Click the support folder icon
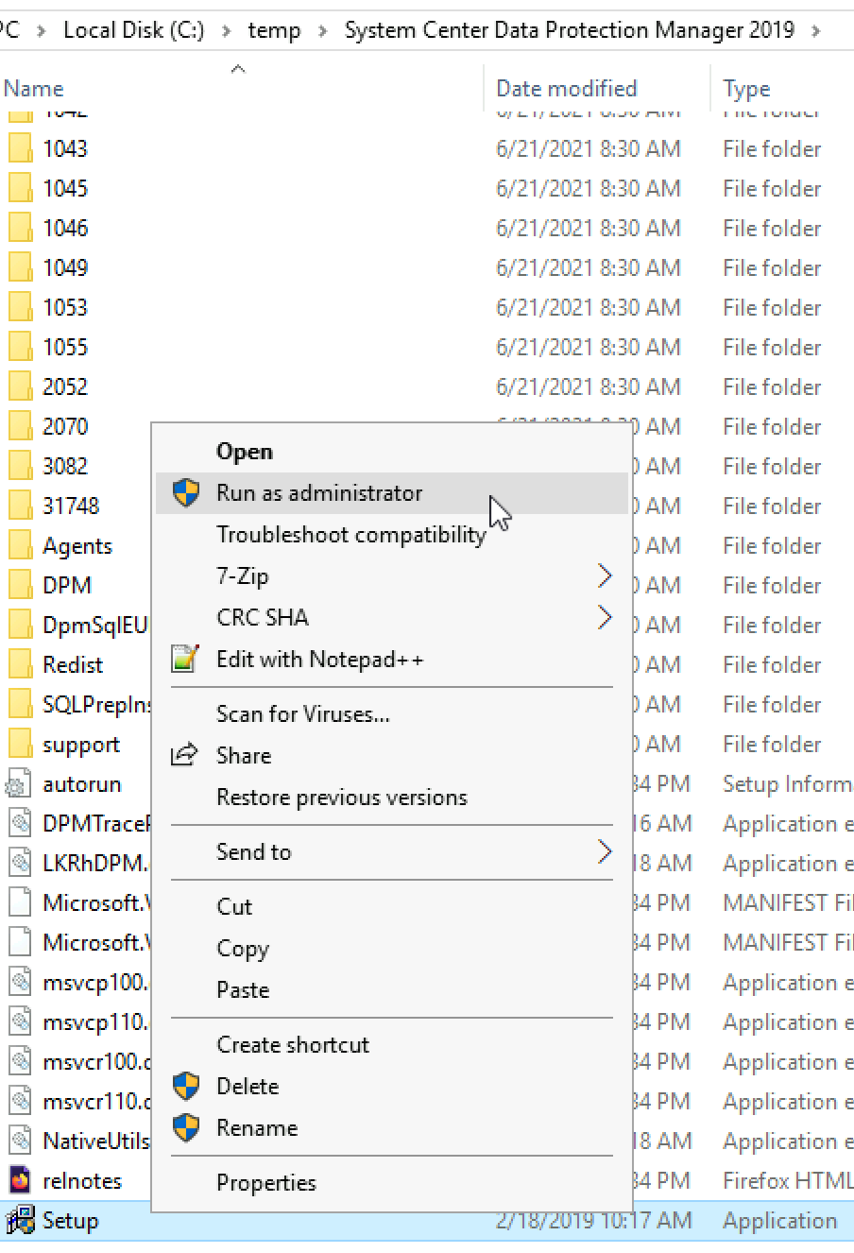This screenshot has width=854, height=1253. pos(20,745)
